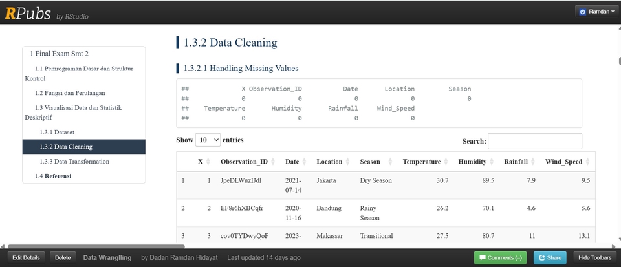The image size is (621, 267).
Task: Open the Show entries count dropdown
Action: pyautogui.click(x=208, y=140)
